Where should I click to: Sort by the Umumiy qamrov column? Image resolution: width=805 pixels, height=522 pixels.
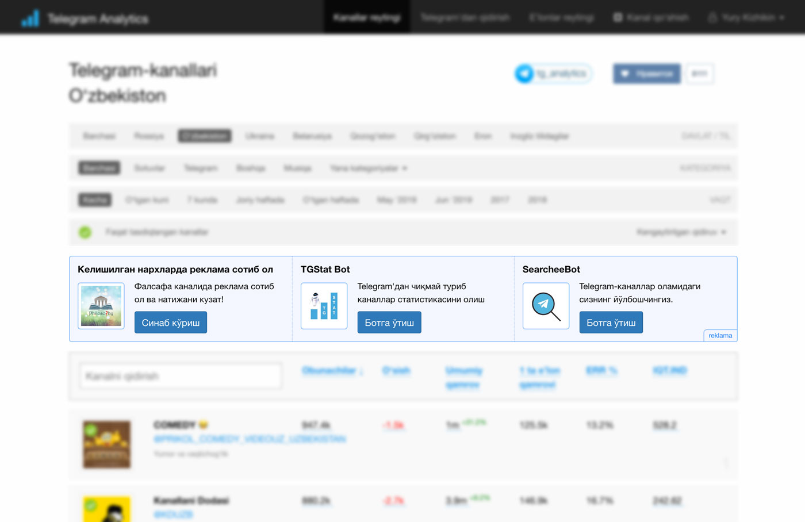point(463,378)
